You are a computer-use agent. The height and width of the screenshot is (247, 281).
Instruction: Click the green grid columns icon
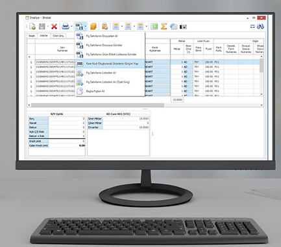tap(154, 27)
